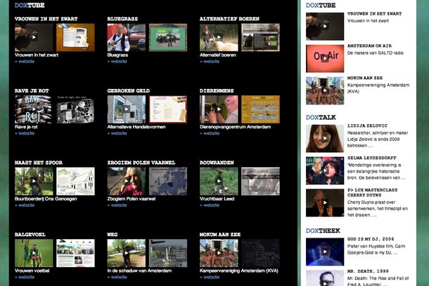Play the Dierenmens video
The width and height of the screenshot is (429, 286).
coord(219,109)
